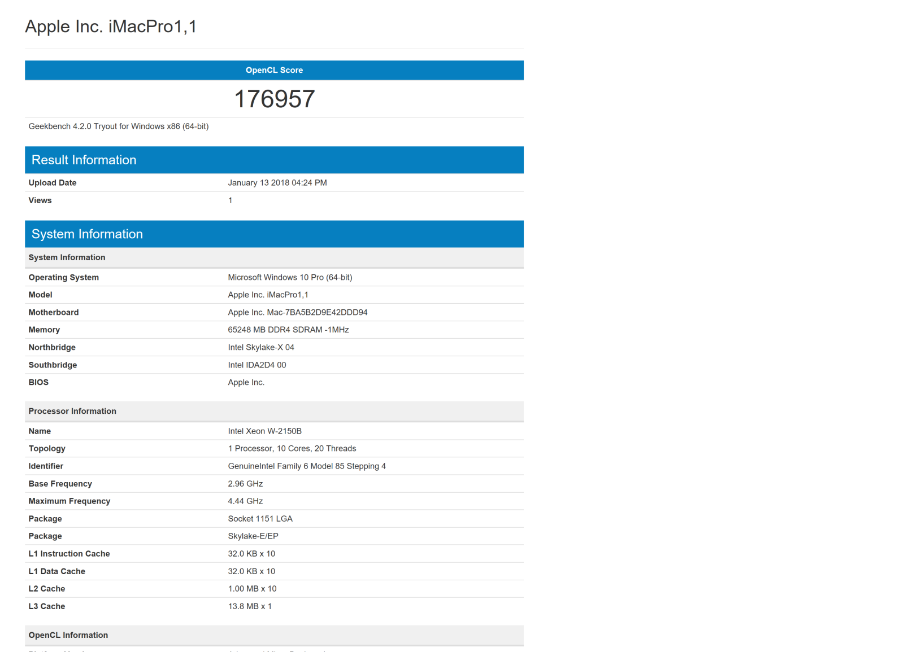Click the Identifier label
Viewport: 904px width, 652px height.
pos(46,466)
